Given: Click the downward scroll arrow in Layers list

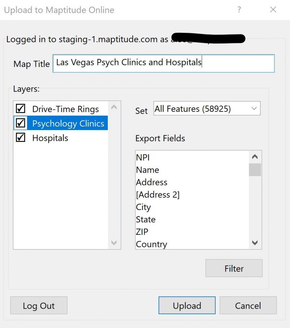Looking at the screenshot, I should click(x=114, y=243).
